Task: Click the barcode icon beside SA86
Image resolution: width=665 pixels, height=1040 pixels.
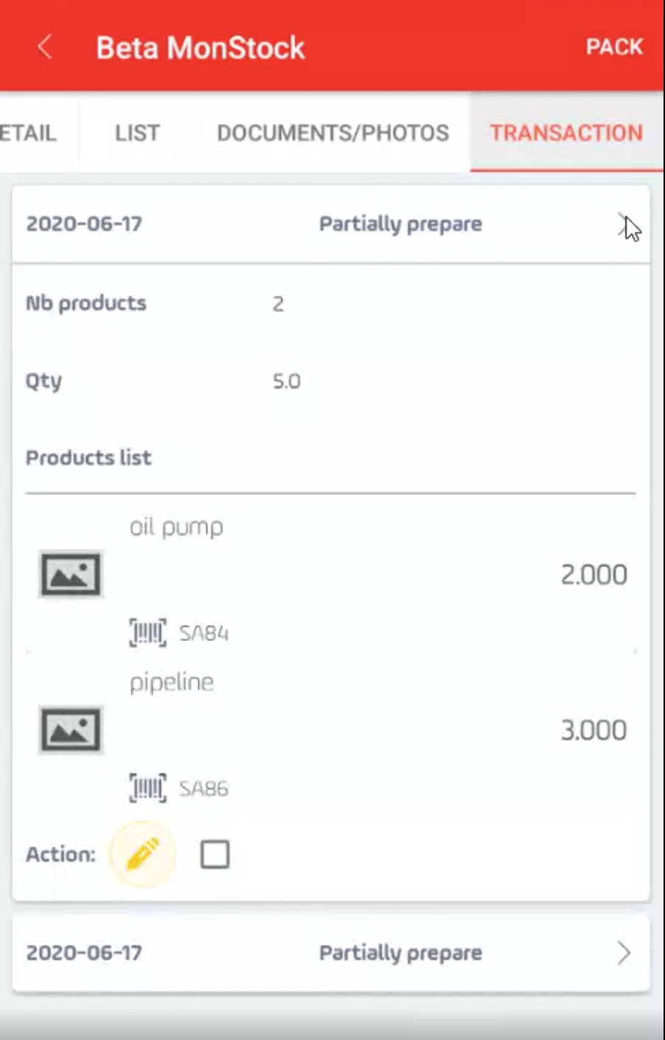Action: 147,788
